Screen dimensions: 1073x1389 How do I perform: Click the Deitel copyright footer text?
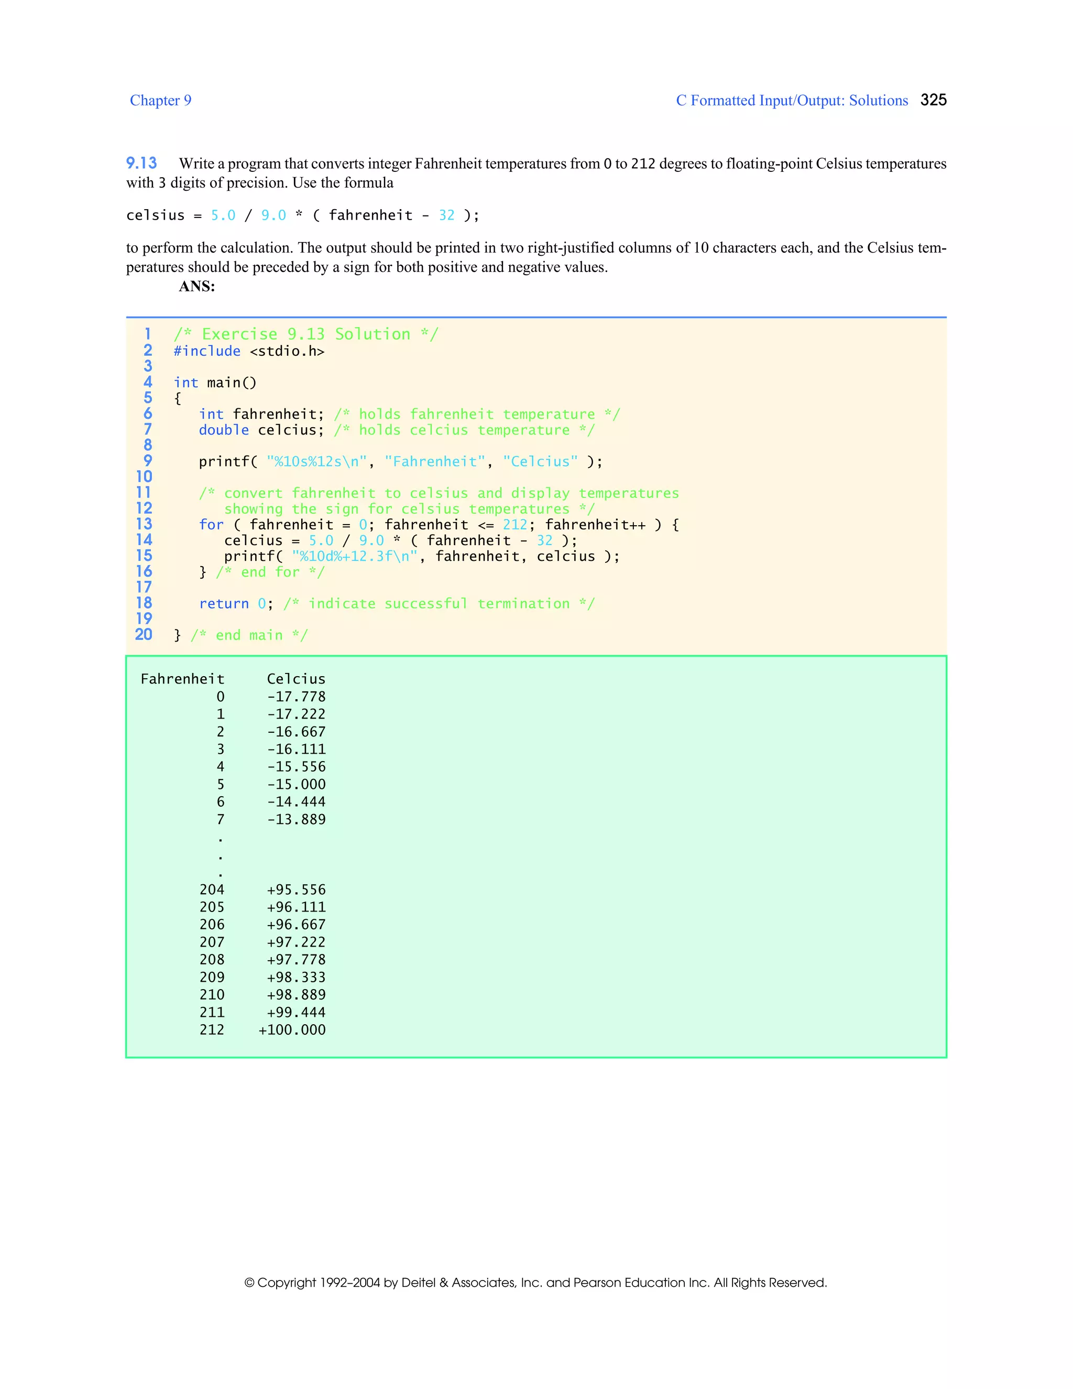click(536, 1282)
